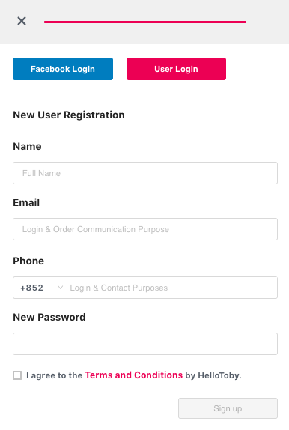The image size is (289, 430).
Task: Tick the agree to terms checkbox
Action: [17, 375]
